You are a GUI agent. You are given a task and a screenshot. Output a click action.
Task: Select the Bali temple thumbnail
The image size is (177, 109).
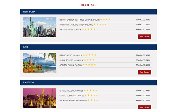(40, 63)
